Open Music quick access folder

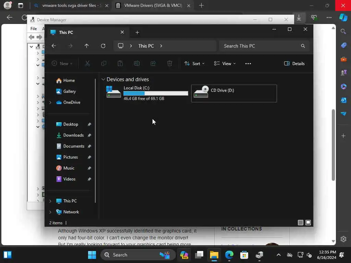[69, 168]
